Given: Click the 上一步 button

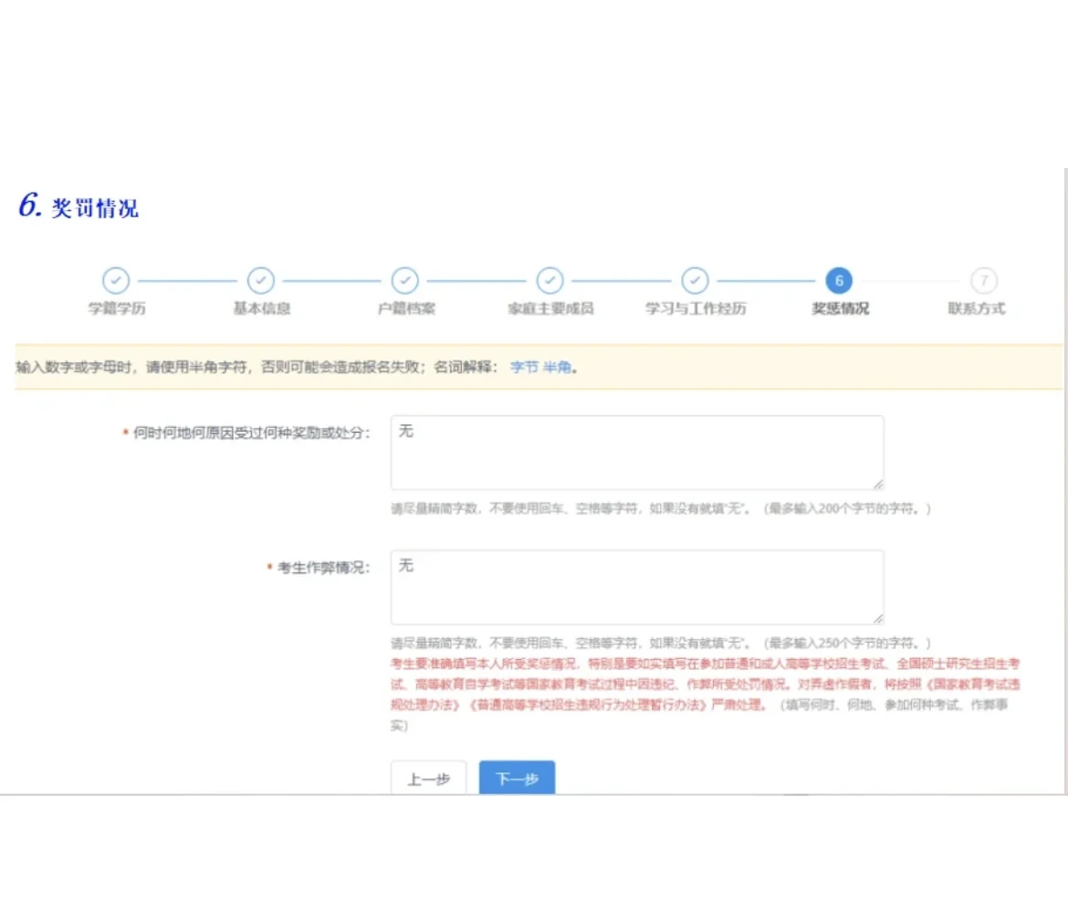Looking at the screenshot, I should coord(428,778).
